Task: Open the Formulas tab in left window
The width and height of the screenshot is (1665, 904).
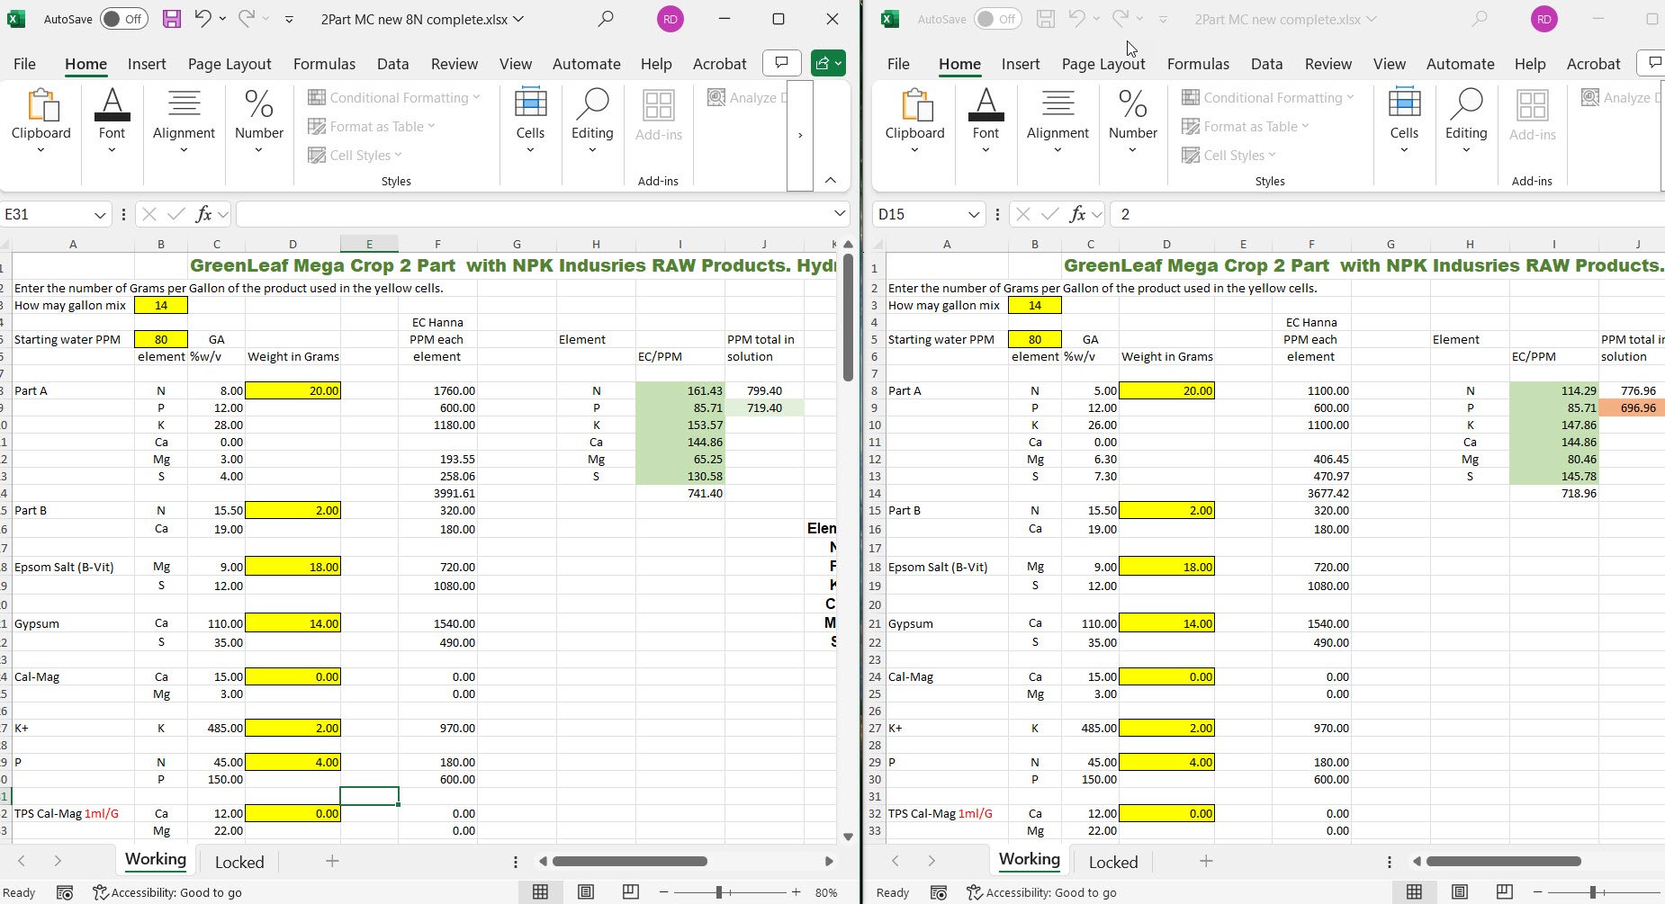Action: point(324,64)
